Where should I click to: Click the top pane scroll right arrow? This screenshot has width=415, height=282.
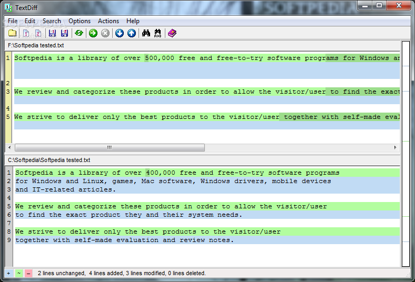[x=395, y=147]
